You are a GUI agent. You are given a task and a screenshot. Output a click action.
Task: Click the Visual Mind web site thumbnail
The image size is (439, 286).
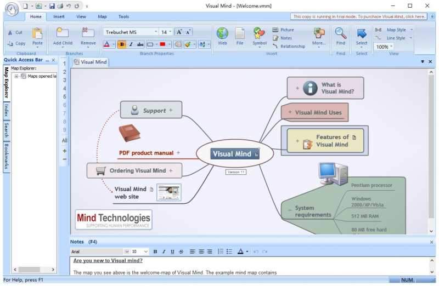pyautogui.click(x=169, y=192)
